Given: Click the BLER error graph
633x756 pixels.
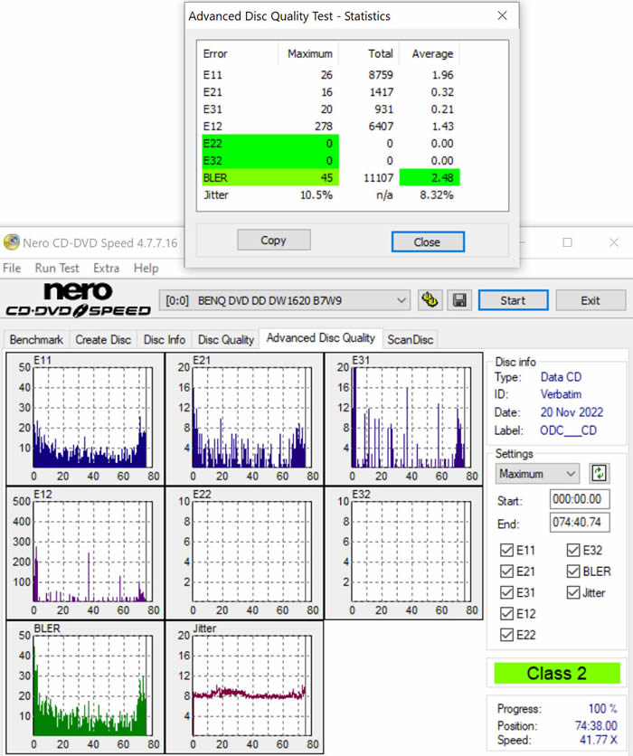Looking at the screenshot, I should 85,687.
